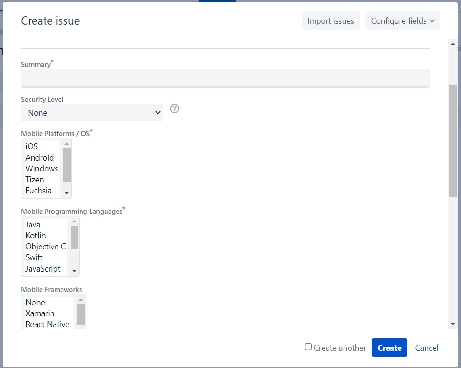Image resolution: width=461 pixels, height=368 pixels.
Task: Focus the Summary text field
Action: coord(225,78)
